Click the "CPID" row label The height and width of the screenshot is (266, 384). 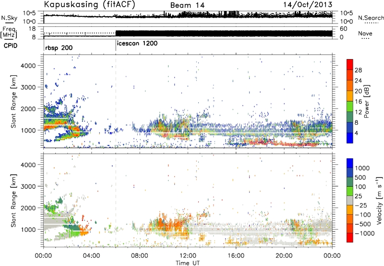11,46
